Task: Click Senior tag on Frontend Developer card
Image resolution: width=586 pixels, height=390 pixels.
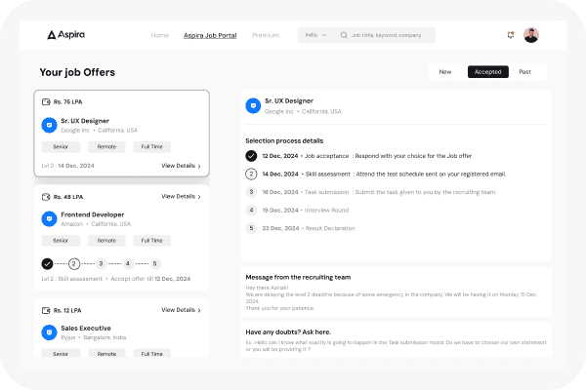Action: pyautogui.click(x=61, y=241)
